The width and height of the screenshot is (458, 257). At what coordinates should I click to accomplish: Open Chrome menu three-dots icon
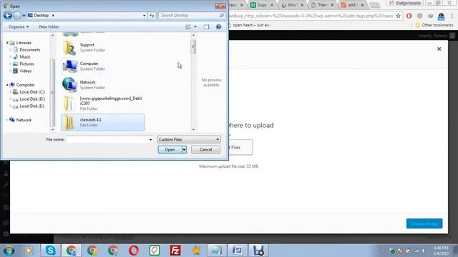click(452, 16)
